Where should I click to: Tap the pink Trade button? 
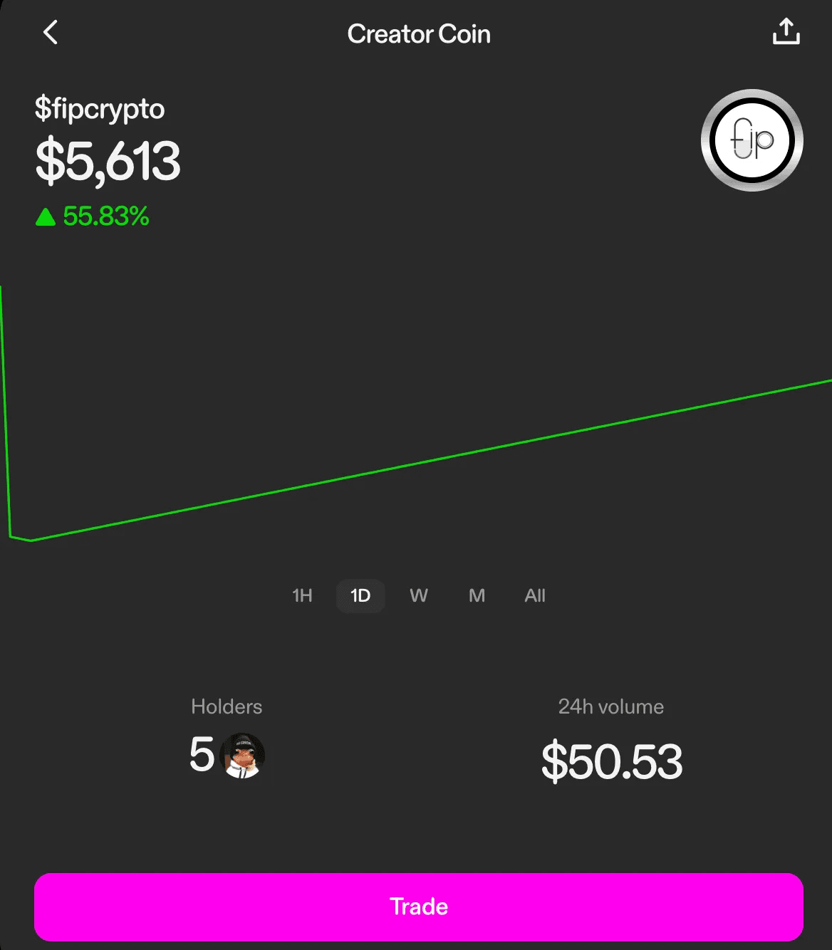click(419, 907)
